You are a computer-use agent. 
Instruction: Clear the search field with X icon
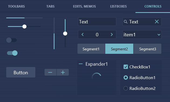[x=157, y=22]
